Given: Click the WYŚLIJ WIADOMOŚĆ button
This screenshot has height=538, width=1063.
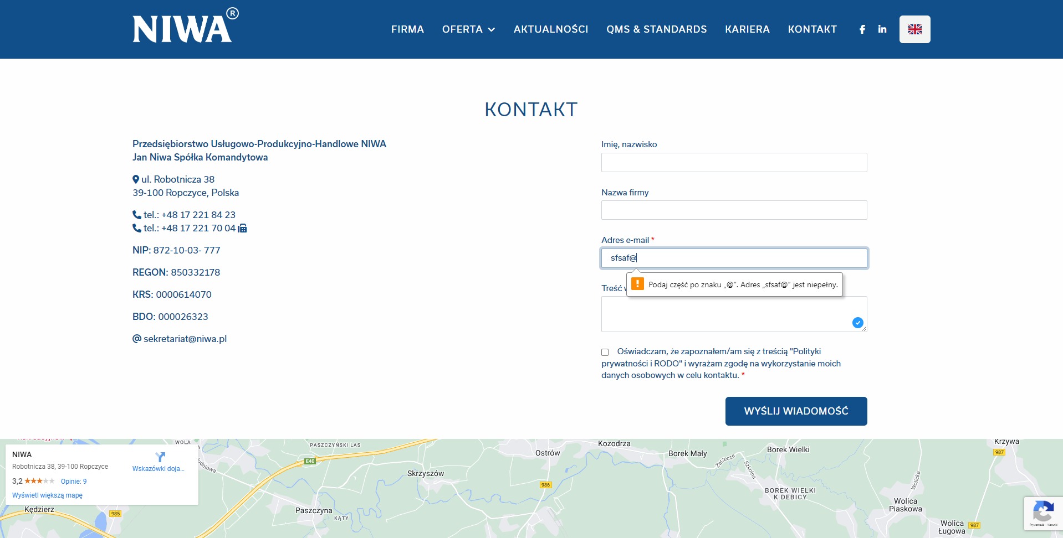Looking at the screenshot, I should click(796, 411).
